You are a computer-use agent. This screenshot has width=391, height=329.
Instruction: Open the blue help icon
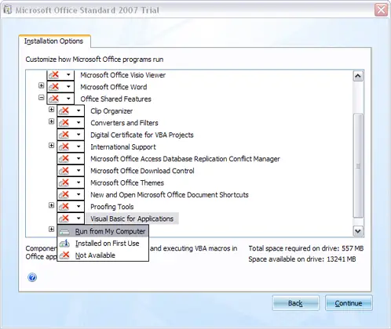pos(32,277)
